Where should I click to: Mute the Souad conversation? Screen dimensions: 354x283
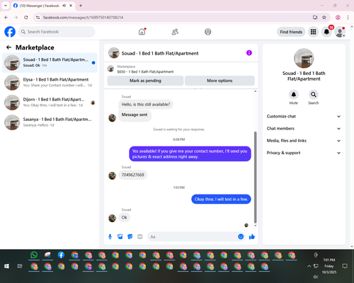pyautogui.click(x=294, y=95)
